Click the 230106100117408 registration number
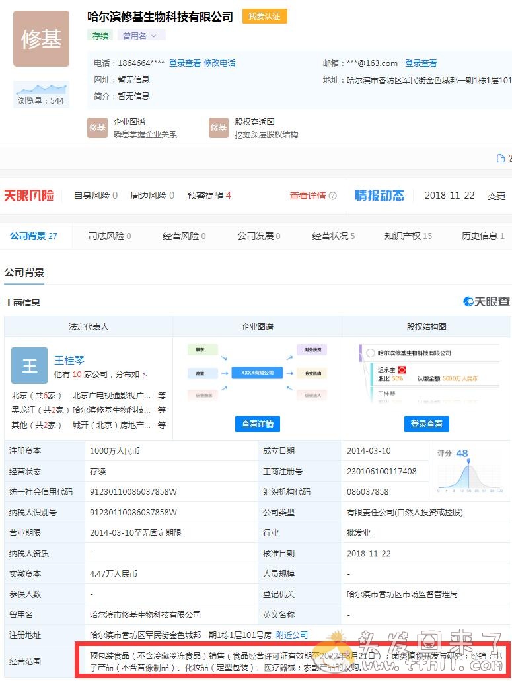This screenshot has height=681, width=512. pos(382,471)
